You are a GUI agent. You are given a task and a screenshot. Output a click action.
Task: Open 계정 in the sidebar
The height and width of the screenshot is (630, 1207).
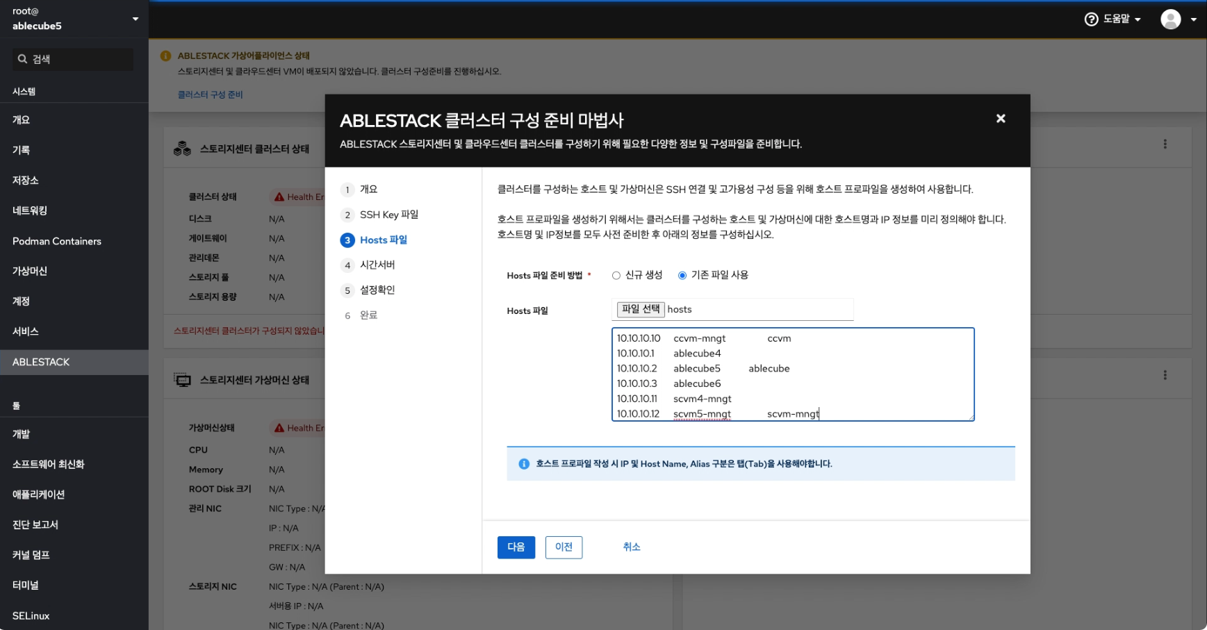coord(74,301)
